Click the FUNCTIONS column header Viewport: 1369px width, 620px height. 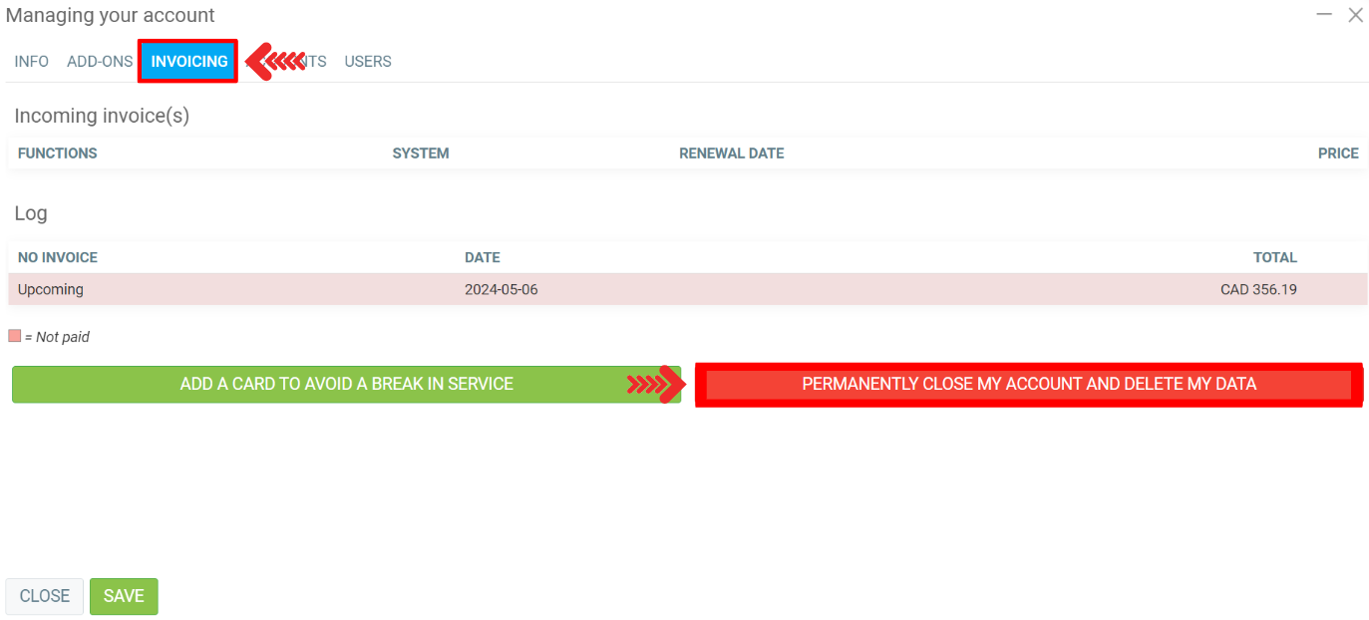[58, 154]
